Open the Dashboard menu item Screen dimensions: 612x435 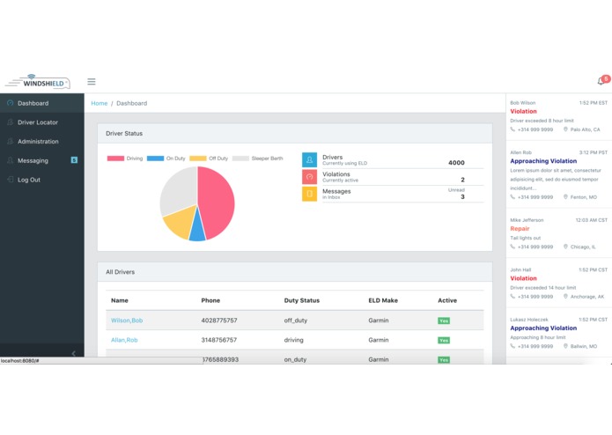(x=42, y=103)
